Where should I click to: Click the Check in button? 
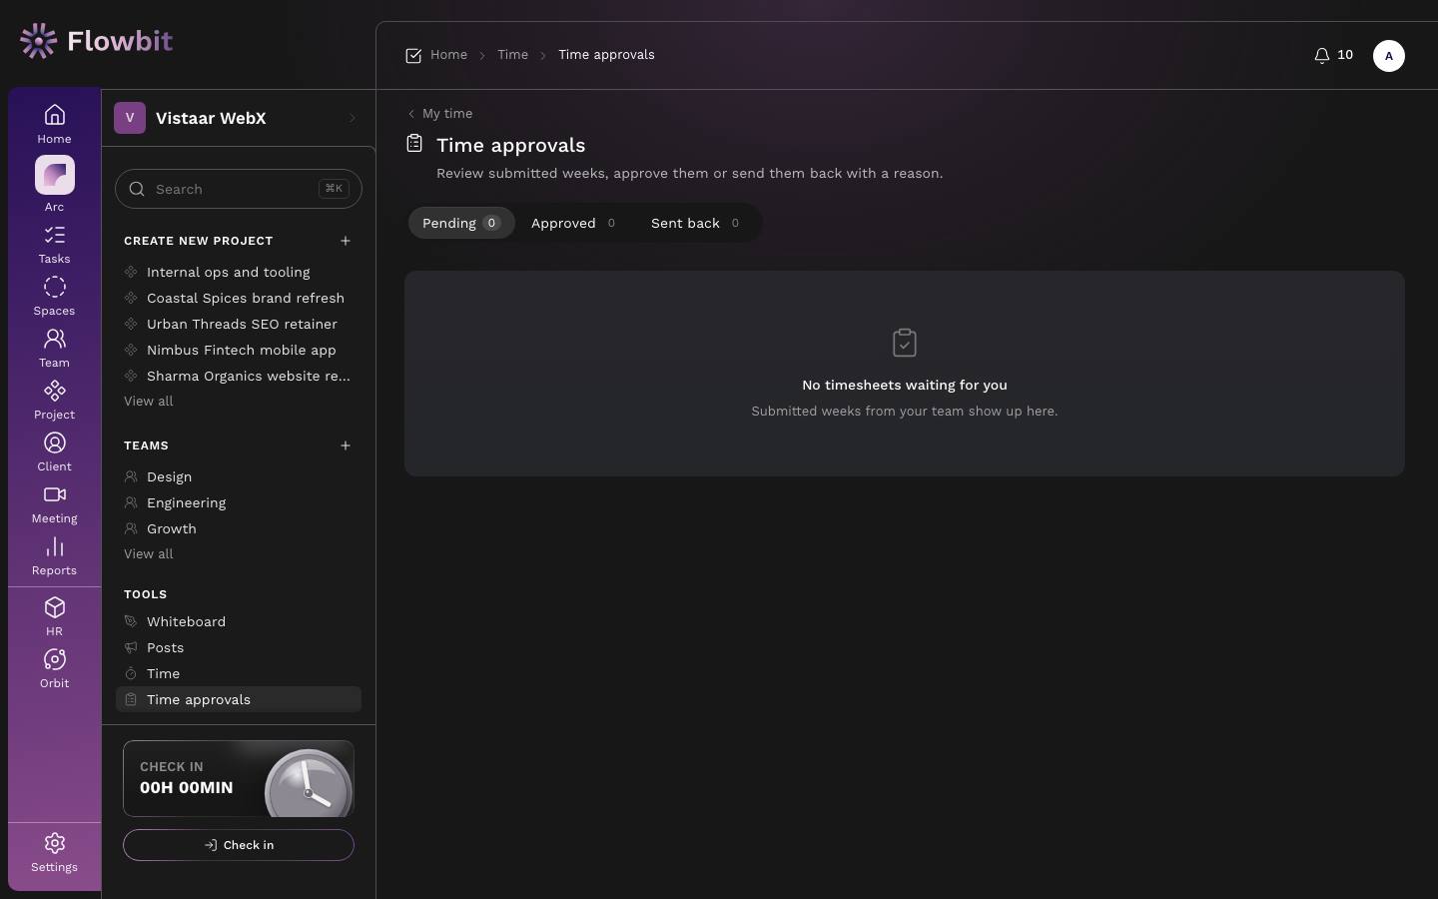tap(239, 845)
